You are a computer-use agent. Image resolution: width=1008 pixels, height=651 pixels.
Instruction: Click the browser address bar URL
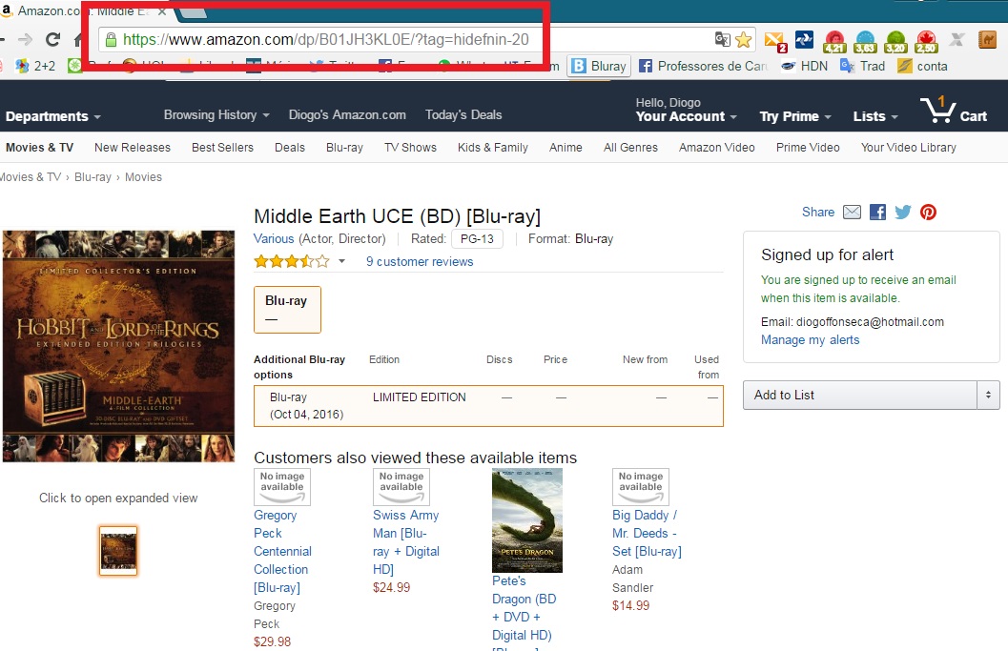click(325, 40)
